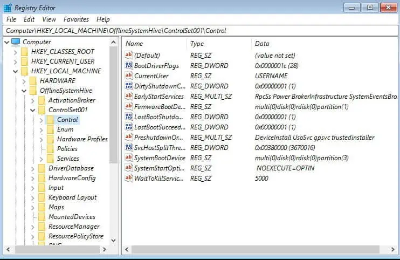400x260 pixels.
Task: Click the Policies folder icon
Action: click(51, 149)
